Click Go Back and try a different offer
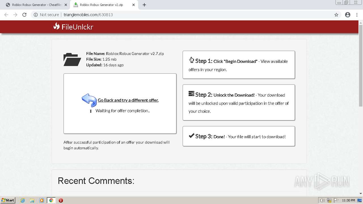Image resolution: width=363 pixels, height=204 pixels. tap(128, 100)
